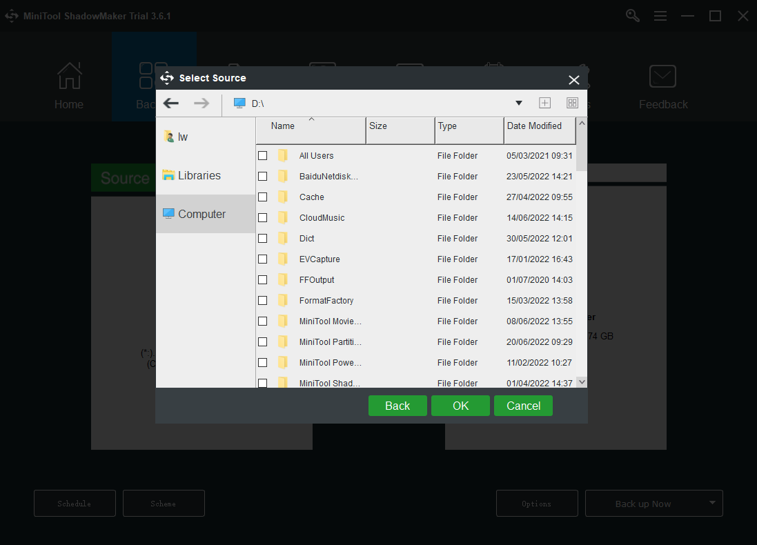This screenshot has height=545, width=757.
Task: Select the BaiduNetdisk... folder name
Action: [x=328, y=176]
